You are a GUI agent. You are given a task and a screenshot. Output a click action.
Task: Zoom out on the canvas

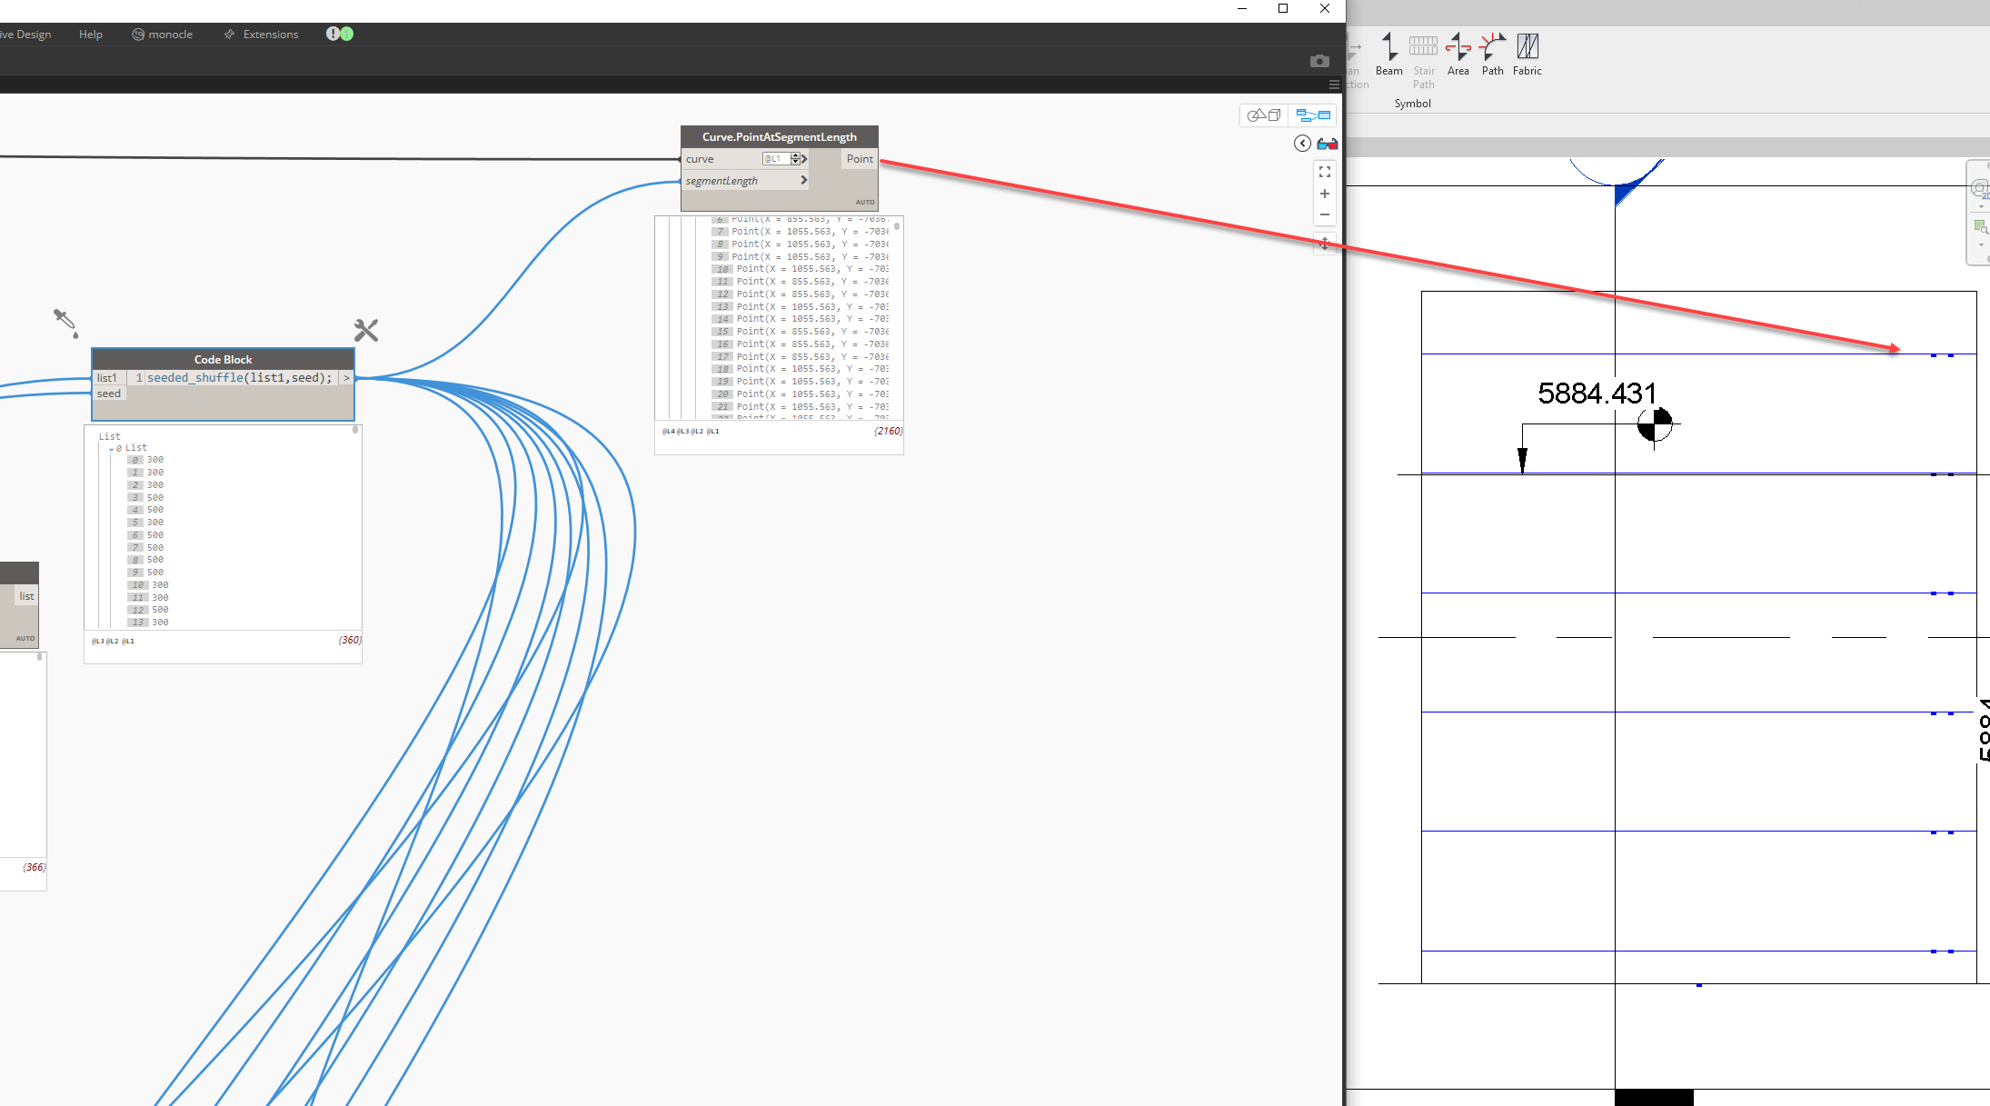click(1325, 215)
